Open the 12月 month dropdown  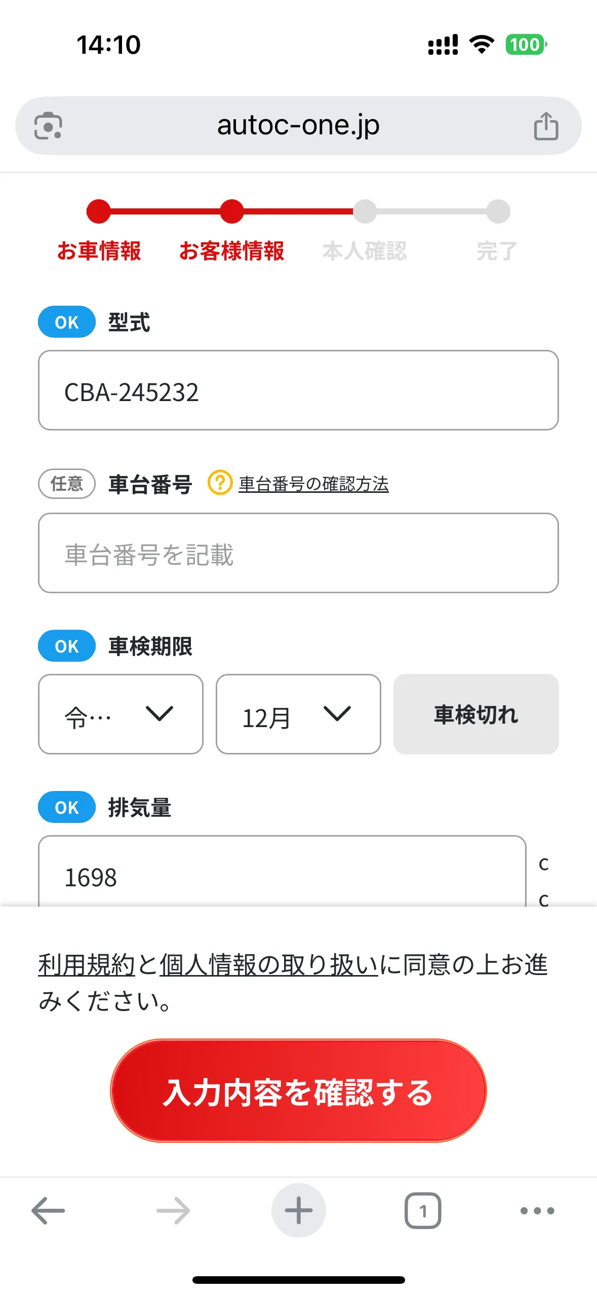coord(298,714)
